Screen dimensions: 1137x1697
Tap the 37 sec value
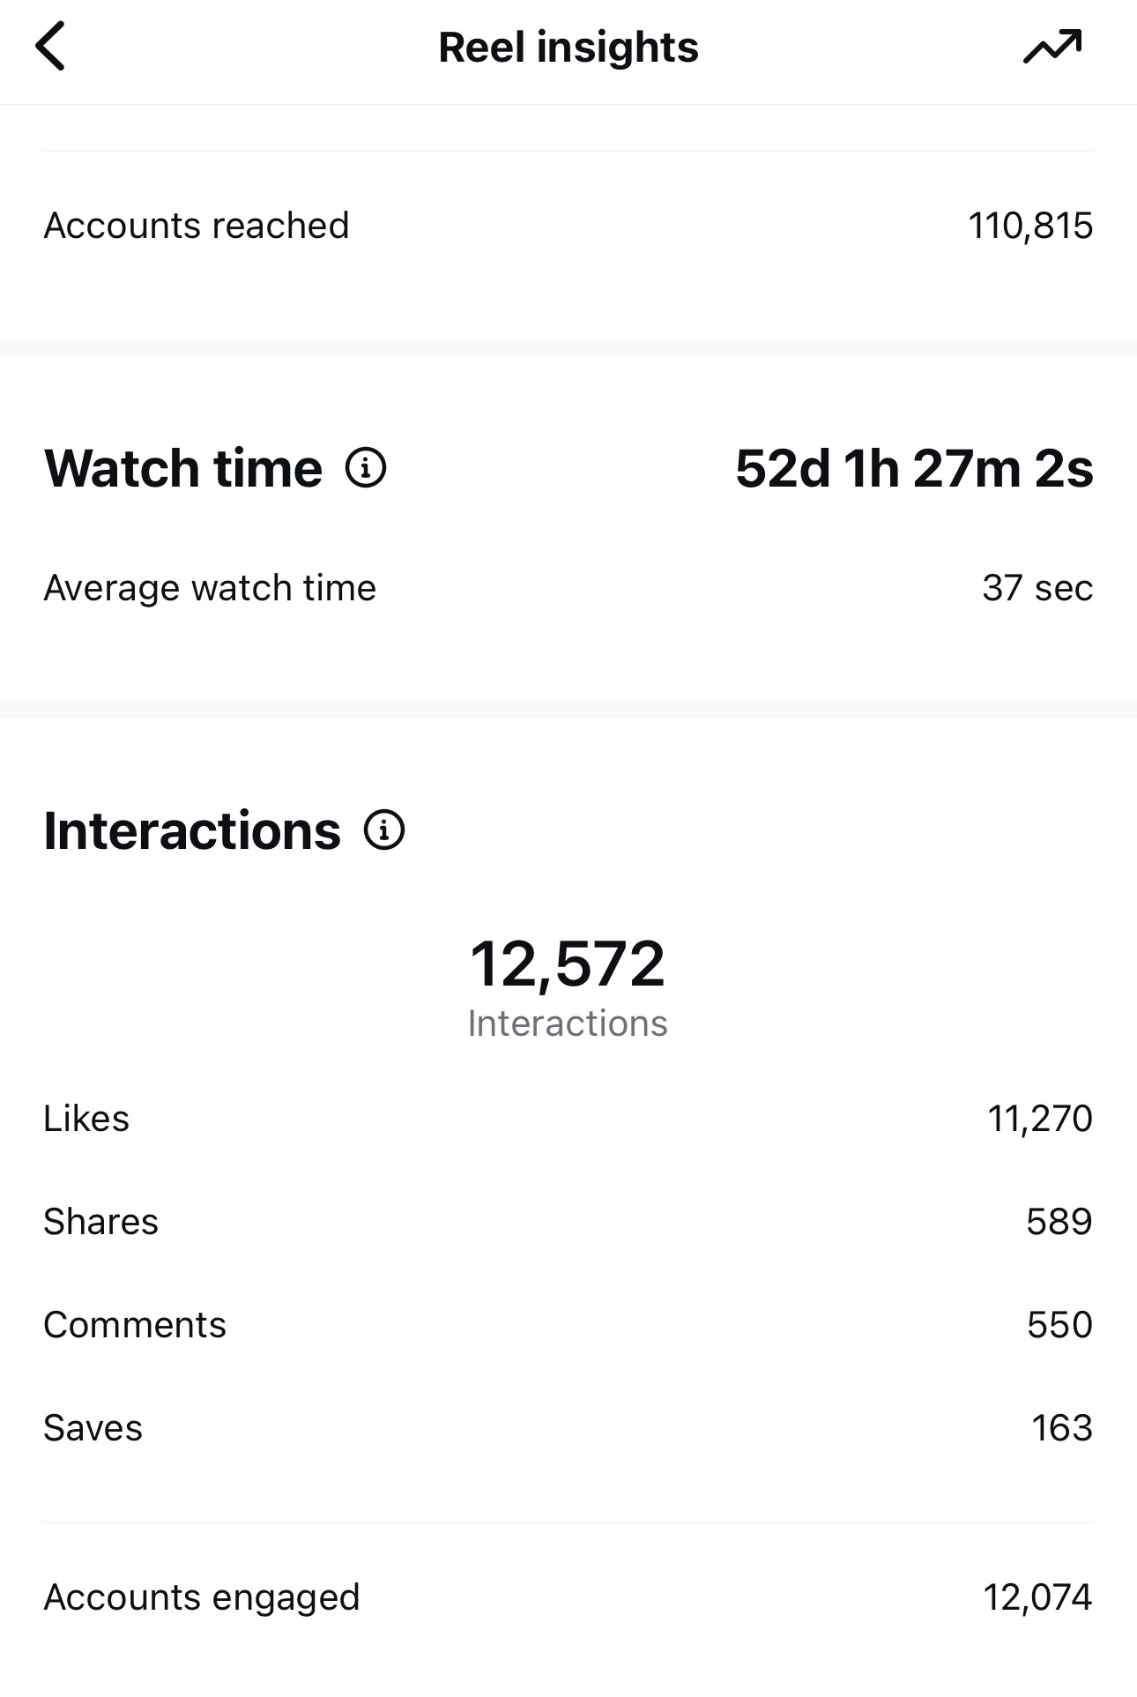click(1037, 588)
